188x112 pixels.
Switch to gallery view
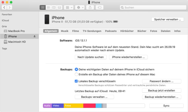[59, 8]
